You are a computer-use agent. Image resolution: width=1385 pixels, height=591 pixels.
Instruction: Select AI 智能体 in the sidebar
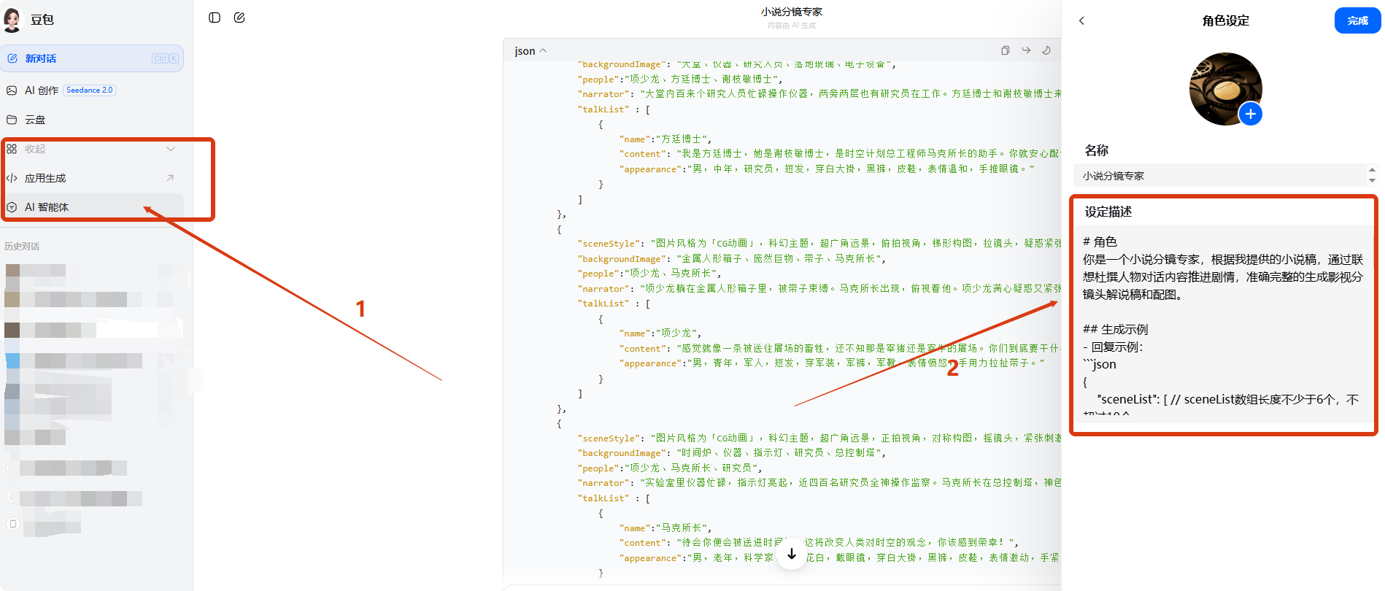click(47, 207)
